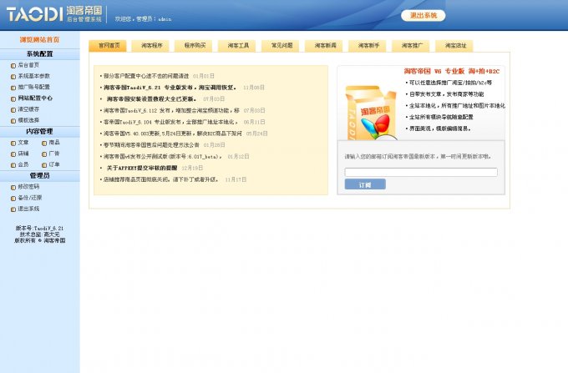
Task: Open the 浏览网站首页 link in sidebar
Action: point(39,40)
